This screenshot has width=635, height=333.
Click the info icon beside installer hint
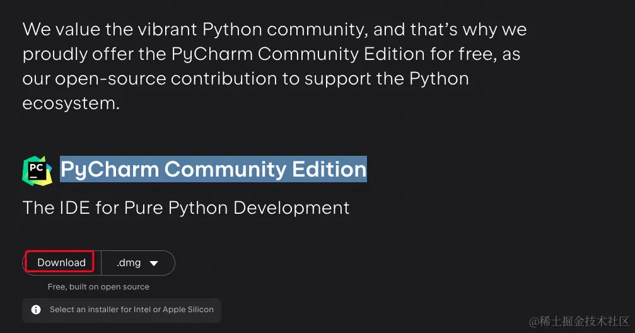(x=36, y=310)
